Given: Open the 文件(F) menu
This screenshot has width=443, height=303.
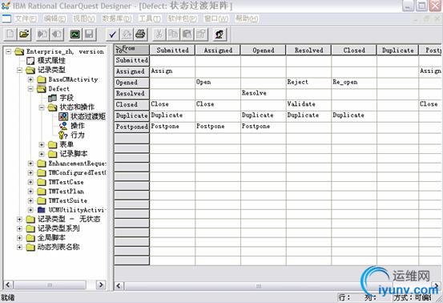Looking at the screenshot, I should click(26, 18).
